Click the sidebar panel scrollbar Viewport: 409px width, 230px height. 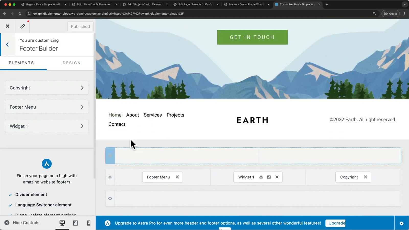click(x=94, y=106)
